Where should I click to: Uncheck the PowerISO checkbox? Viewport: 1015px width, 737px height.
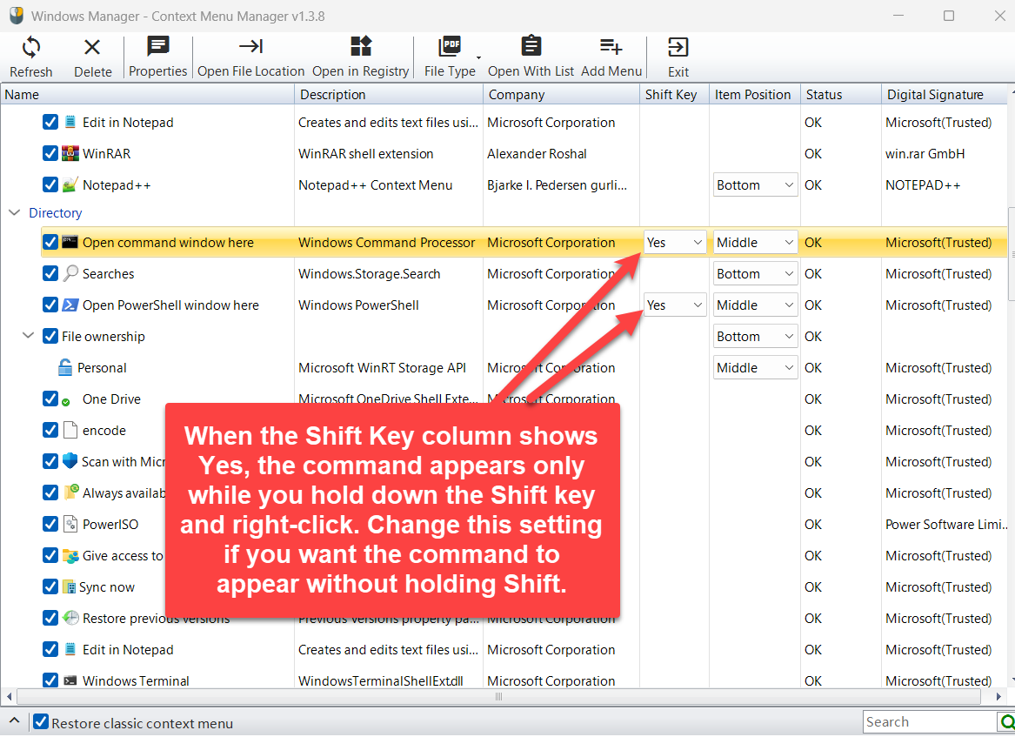(x=50, y=524)
